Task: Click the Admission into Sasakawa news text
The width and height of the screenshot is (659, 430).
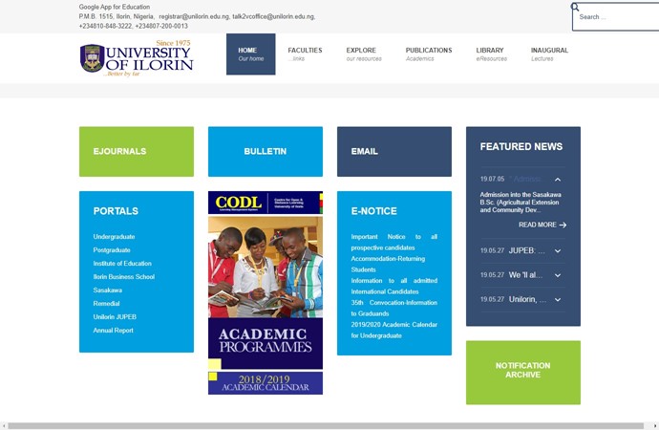Action: [521, 203]
